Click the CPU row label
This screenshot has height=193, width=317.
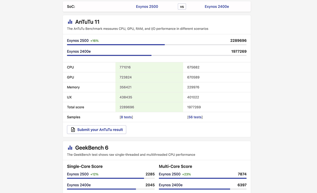click(x=71, y=67)
